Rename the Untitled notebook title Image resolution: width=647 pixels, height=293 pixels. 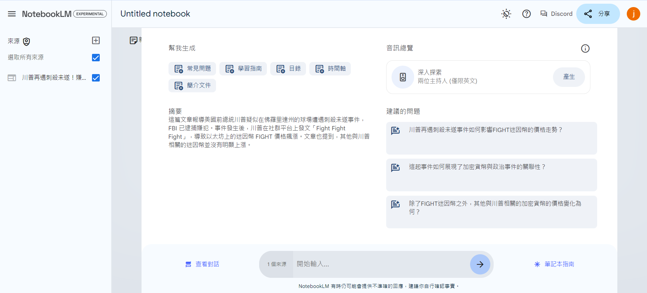(155, 14)
